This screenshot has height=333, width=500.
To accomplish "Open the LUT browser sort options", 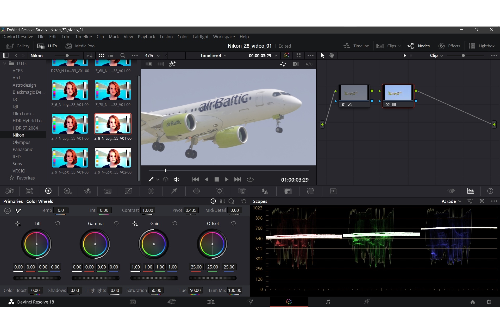I will click(89, 55).
